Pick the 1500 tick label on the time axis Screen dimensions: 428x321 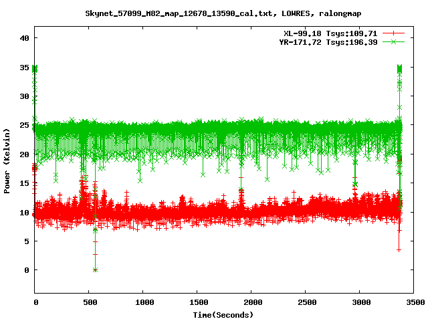pyautogui.click(x=197, y=302)
